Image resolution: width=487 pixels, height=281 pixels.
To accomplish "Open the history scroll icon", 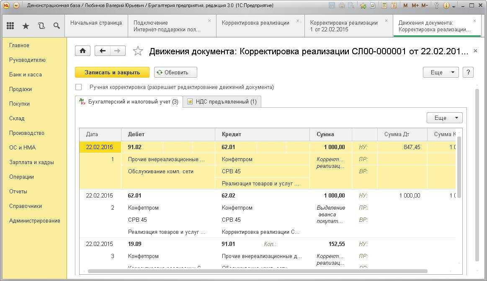I will (x=41, y=26).
